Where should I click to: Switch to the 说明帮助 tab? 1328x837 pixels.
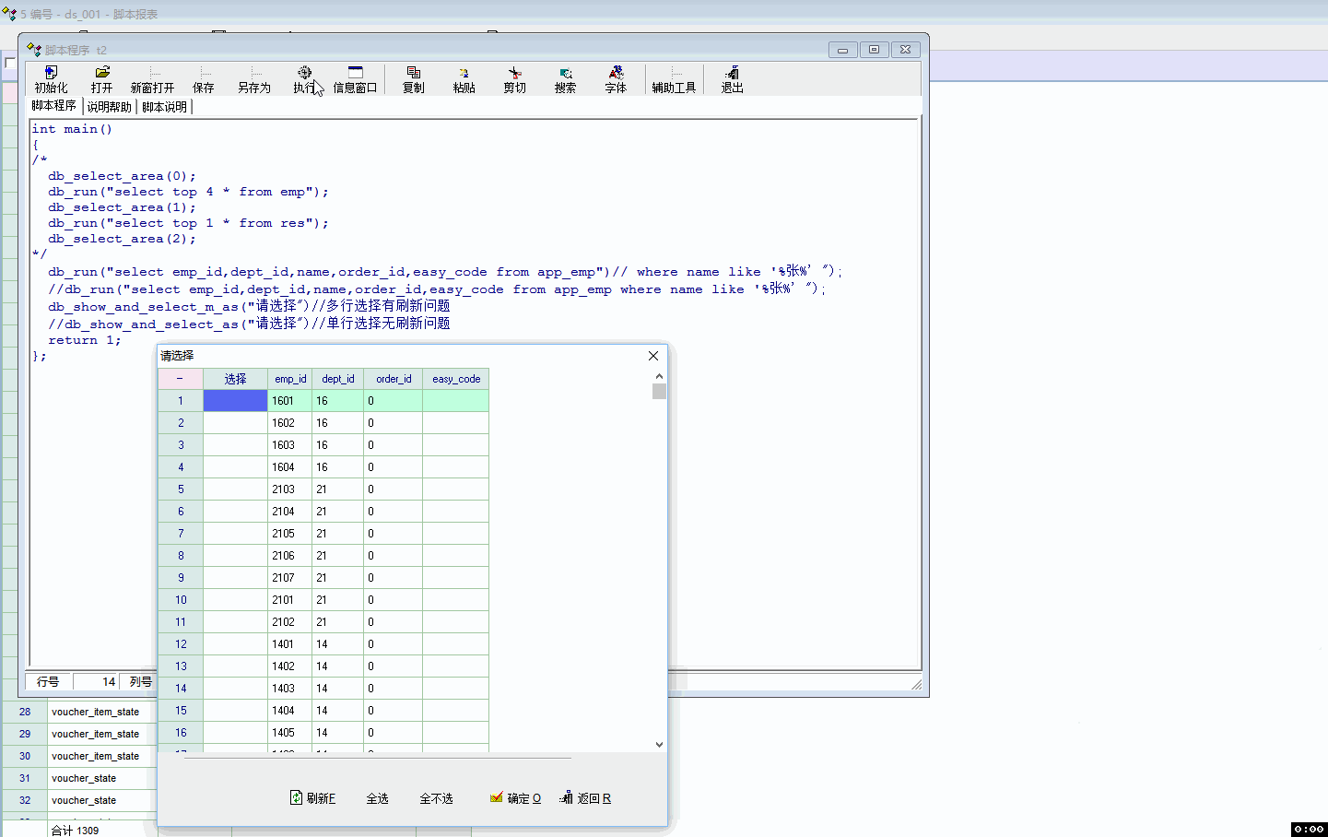(109, 107)
